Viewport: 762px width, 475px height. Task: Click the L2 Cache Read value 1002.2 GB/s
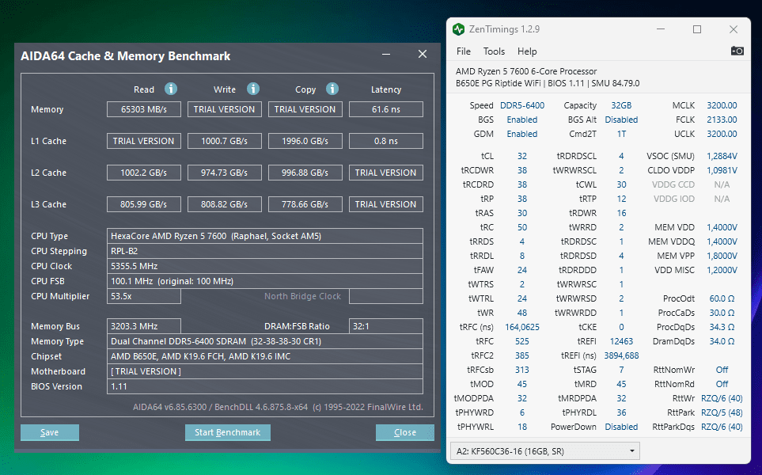point(144,173)
